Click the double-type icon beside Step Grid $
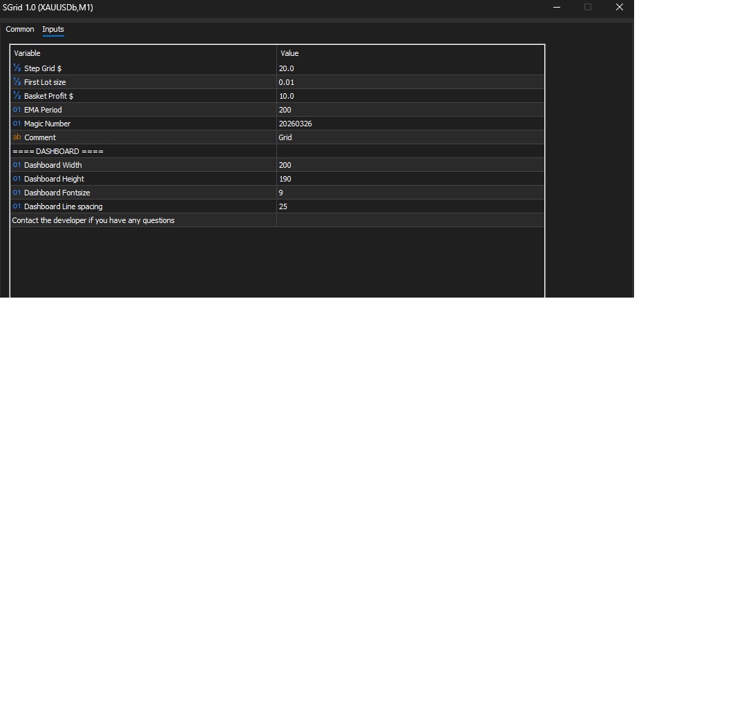Viewport: 746px width, 707px height. [x=17, y=68]
